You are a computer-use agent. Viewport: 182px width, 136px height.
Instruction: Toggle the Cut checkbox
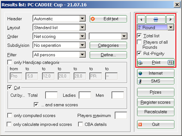(x=9, y=88)
